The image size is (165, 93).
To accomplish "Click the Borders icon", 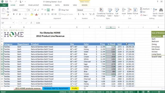I will pyautogui.click(x=26, y=14).
